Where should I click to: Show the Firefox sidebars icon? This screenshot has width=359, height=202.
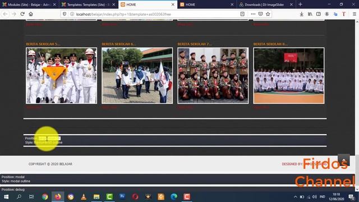pyautogui.click(x=319, y=14)
